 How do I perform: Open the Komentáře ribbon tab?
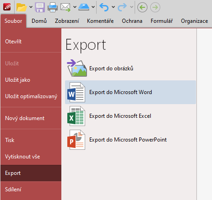click(x=100, y=21)
